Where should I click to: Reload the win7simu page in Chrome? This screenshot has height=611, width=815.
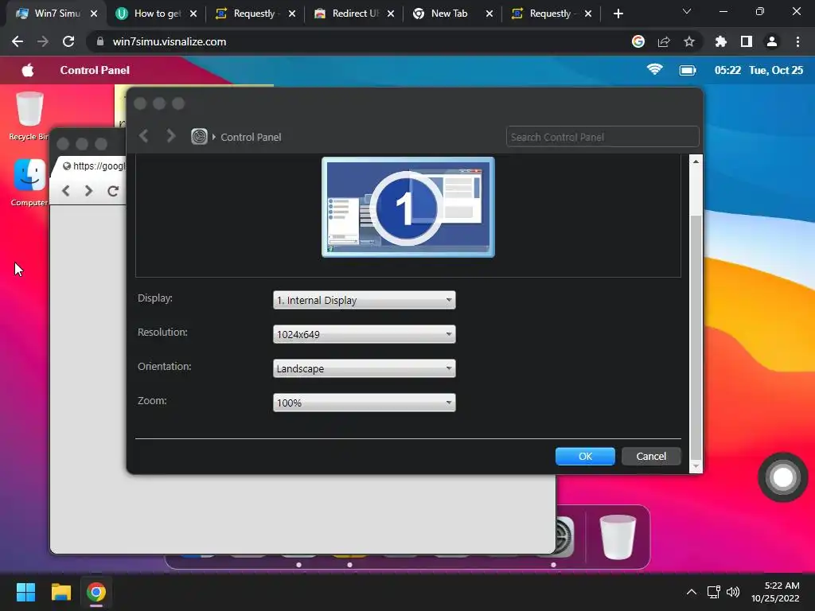pyautogui.click(x=68, y=41)
